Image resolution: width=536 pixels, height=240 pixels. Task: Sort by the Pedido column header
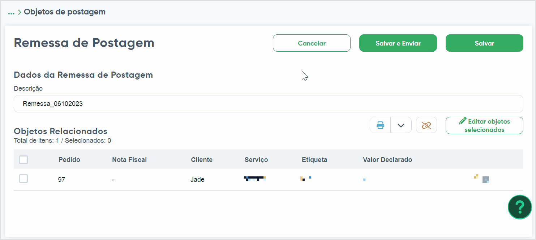tap(69, 160)
